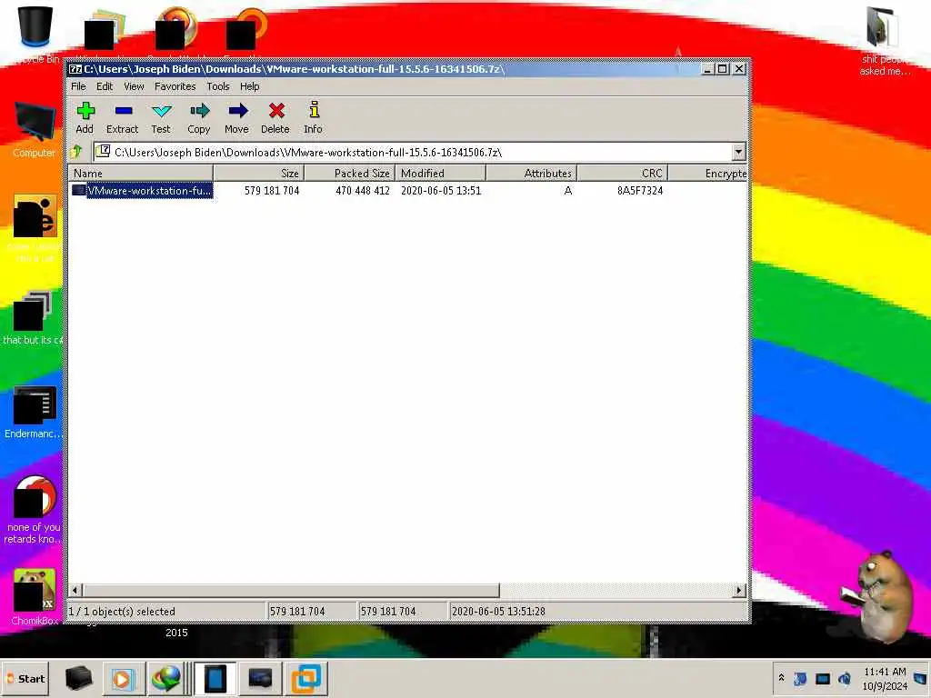Open the File menu
Viewport: 931px width, 698px height.
click(x=78, y=86)
